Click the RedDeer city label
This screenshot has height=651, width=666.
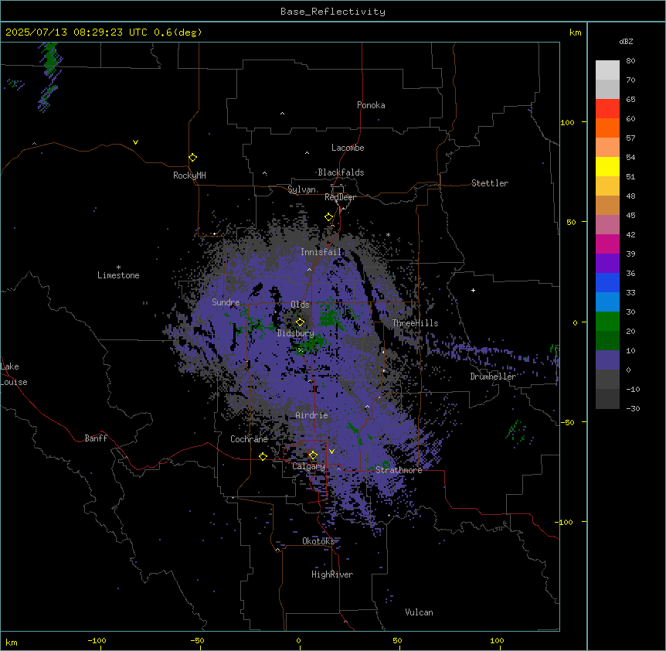(340, 197)
